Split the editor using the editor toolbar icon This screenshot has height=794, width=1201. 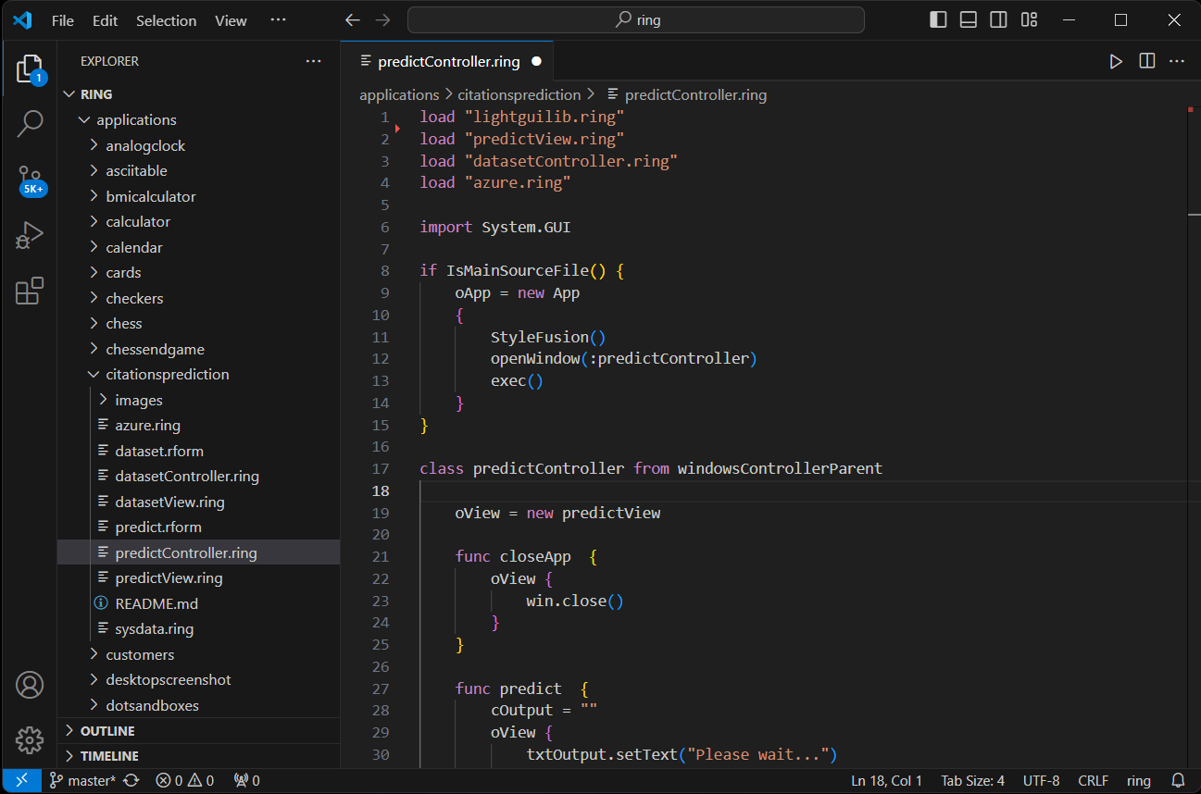pos(1146,61)
